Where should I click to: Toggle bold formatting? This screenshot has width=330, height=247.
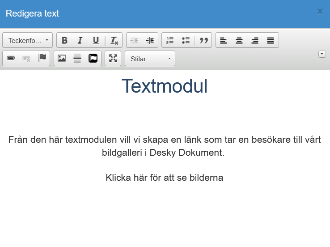[64, 40]
